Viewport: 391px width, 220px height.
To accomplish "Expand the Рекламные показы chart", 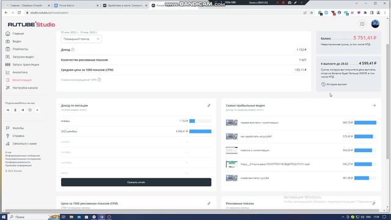I will 374,204.
